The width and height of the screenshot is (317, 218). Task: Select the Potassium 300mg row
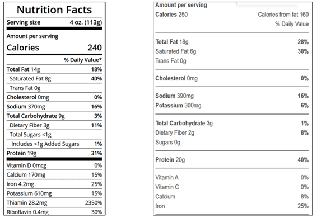[x=232, y=105]
